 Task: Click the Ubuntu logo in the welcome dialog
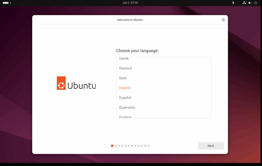pyautogui.click(x=76, y=83)
